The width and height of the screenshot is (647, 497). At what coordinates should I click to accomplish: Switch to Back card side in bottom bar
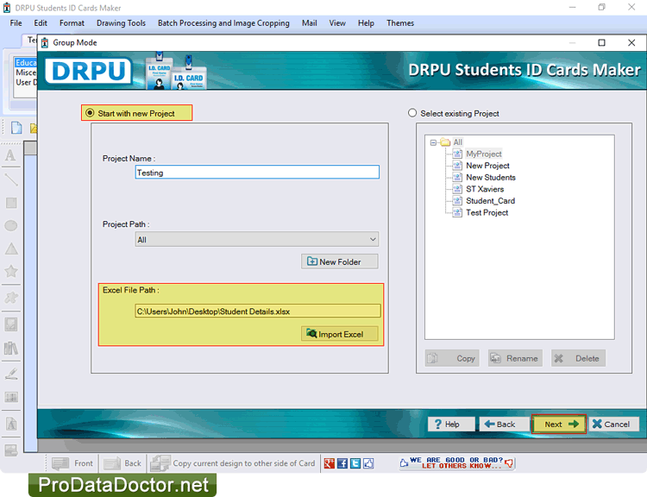[122, 463]
